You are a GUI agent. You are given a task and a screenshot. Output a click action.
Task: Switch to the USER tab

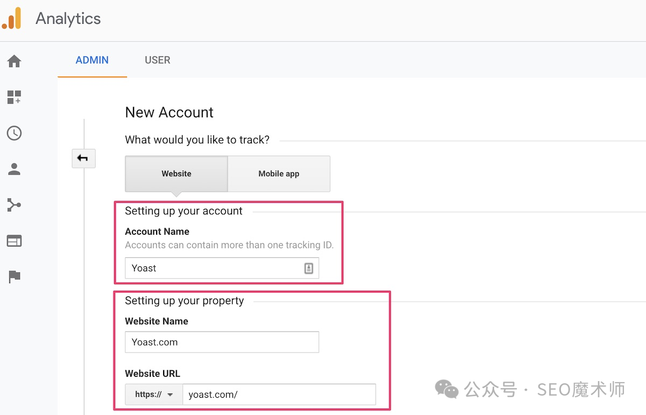tap(158, 60)
